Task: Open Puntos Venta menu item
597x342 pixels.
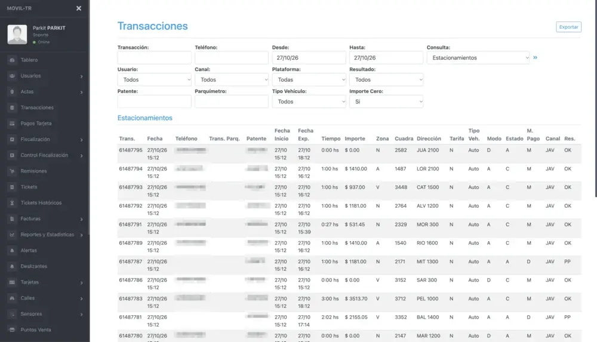Action: [35, 330]
